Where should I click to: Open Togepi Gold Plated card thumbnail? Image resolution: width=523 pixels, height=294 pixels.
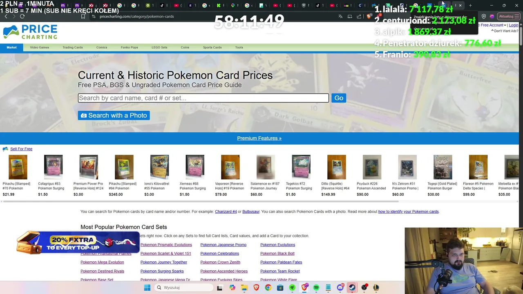[x=443, y=167]
